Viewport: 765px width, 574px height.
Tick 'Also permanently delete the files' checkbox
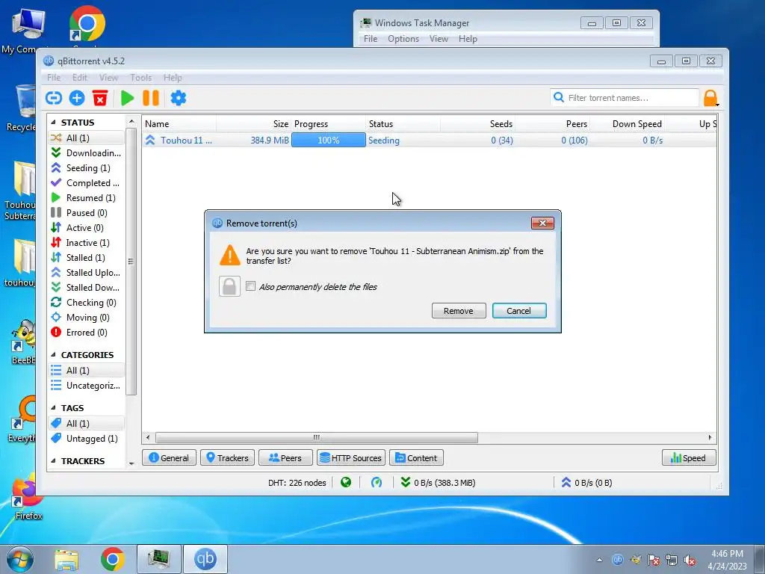pos(251,286)
